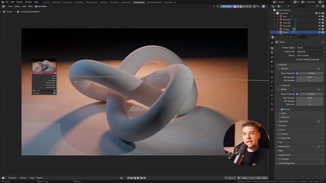Toggle properties pin icon beside Scene
The height and width of the screenshot is (183, 326).
(323, 42)
